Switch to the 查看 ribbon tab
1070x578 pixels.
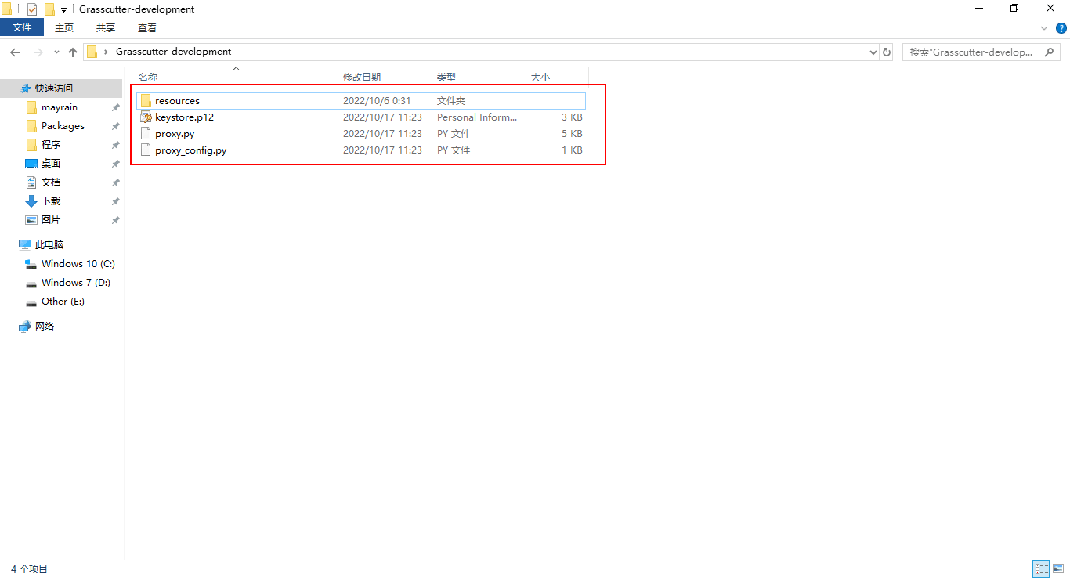pyautogui.click(x=146, y=27)
